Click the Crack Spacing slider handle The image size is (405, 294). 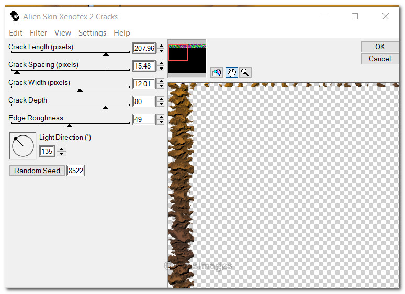[x=17, y=72]
